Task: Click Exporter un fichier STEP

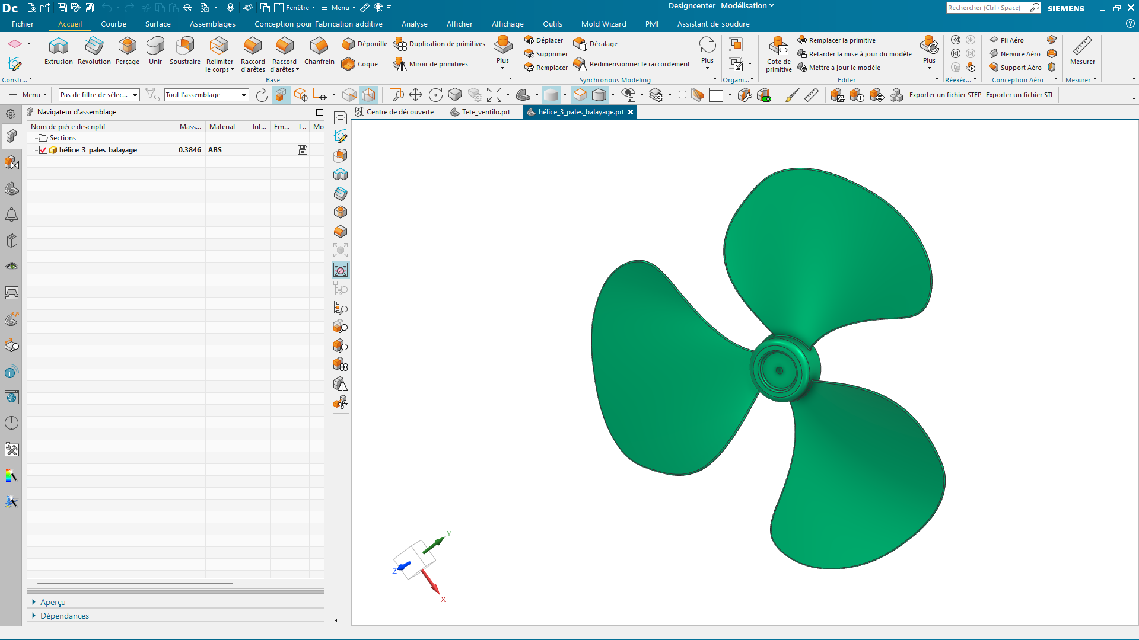Action: coord(945,95)
